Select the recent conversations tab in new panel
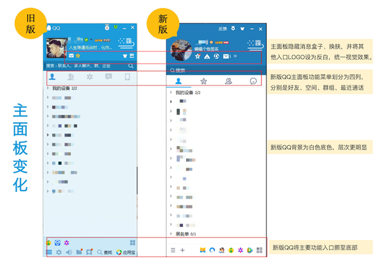Viewport: 383px width, 265px height. [x=253, y=81]
